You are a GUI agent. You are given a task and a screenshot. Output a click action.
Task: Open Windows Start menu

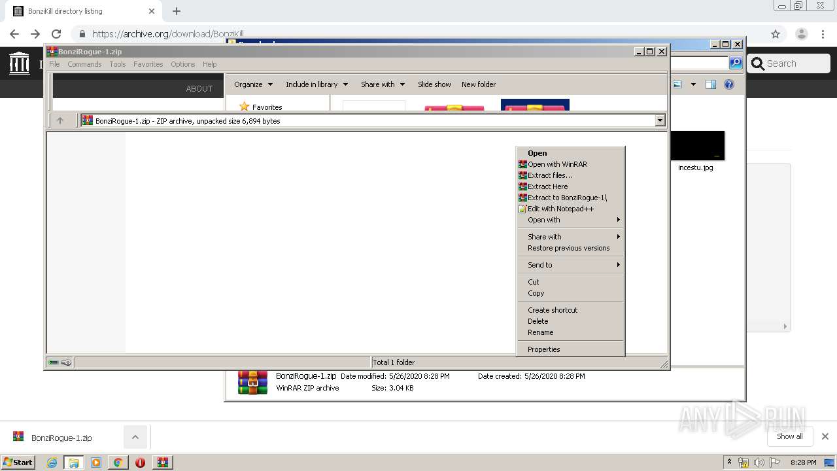(18, 462)
